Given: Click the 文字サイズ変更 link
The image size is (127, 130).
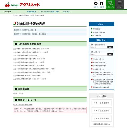Looking at the screenshot, I should (99, 7).
